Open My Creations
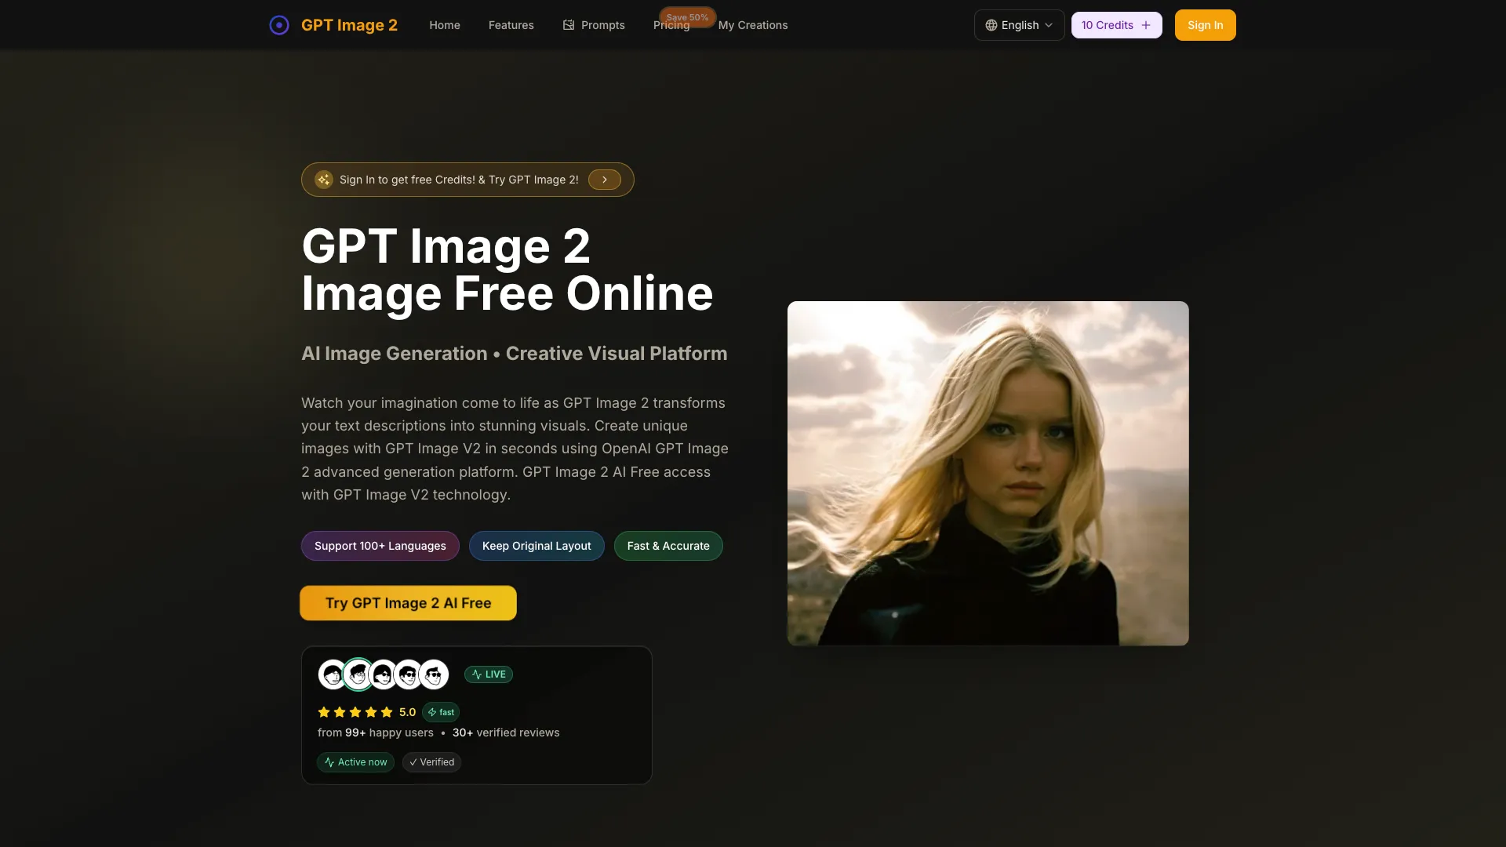The image size is (1506, 847). tap(752, 24)
